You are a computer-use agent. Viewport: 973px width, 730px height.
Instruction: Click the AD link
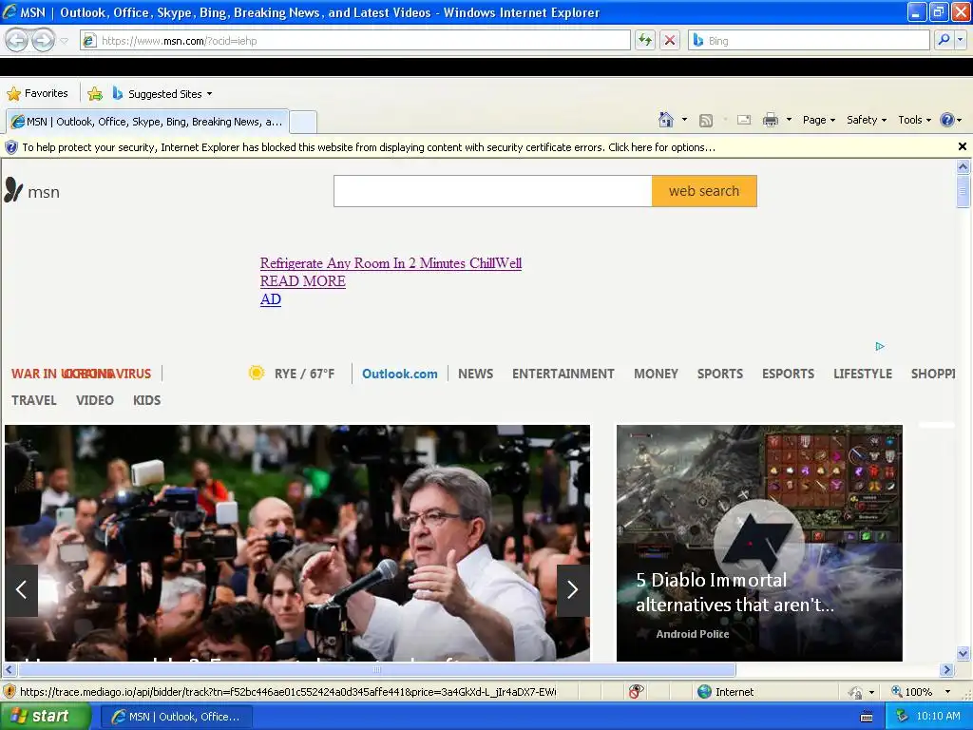tap(271, 299)
